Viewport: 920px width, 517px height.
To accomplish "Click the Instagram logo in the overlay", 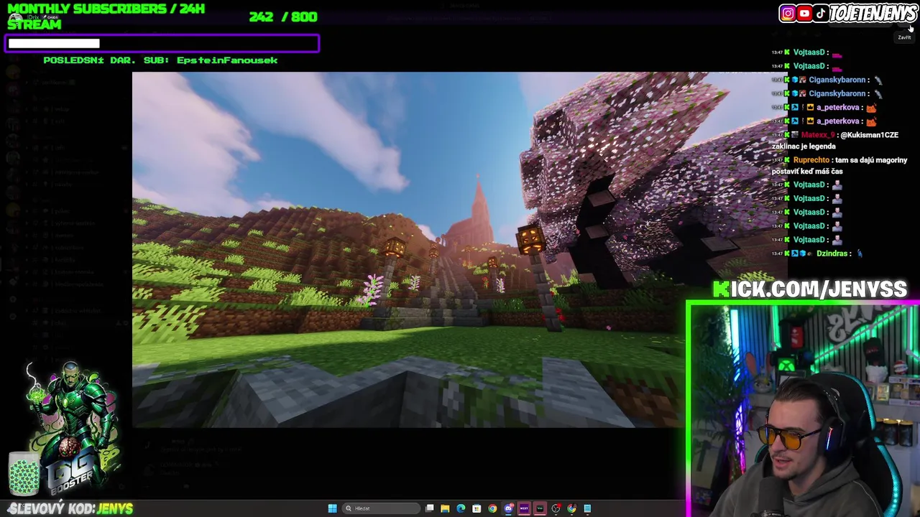I will pos(788,13).
